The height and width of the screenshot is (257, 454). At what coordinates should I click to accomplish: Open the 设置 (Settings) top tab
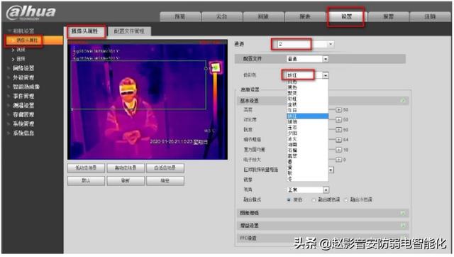(347, 16)
